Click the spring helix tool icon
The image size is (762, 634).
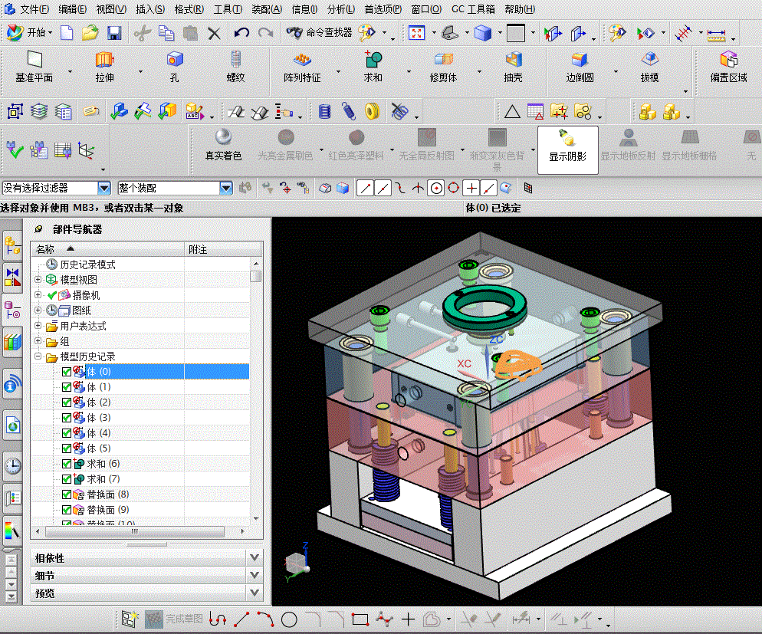click(x=348, y=111)
